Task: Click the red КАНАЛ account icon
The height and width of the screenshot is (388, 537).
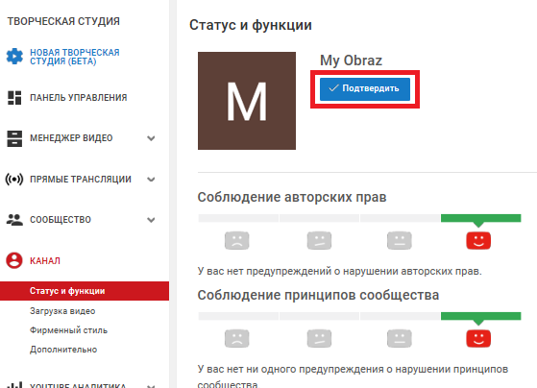Action: click(14, 260)
